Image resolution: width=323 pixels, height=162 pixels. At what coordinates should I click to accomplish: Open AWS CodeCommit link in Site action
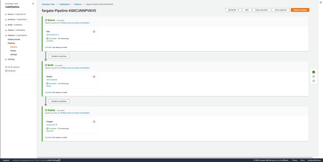coord(52,35)
